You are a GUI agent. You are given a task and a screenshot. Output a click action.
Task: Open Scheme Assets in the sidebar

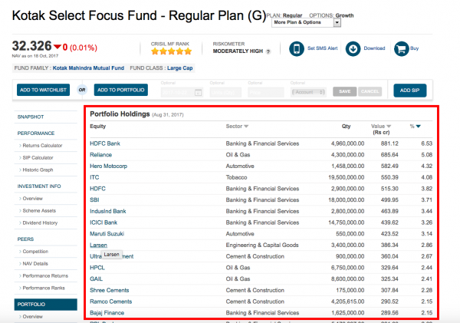coord(39,210)
